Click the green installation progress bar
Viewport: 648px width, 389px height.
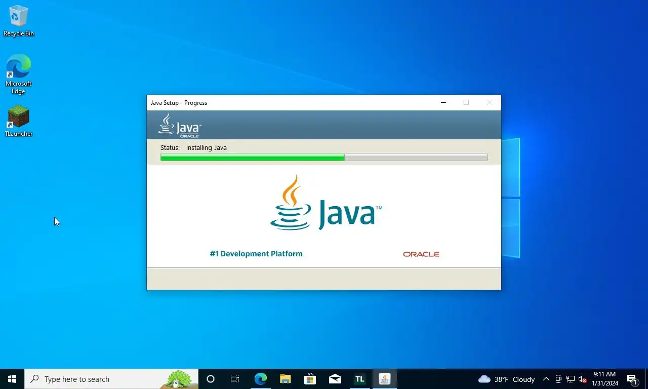pos(324,158)
